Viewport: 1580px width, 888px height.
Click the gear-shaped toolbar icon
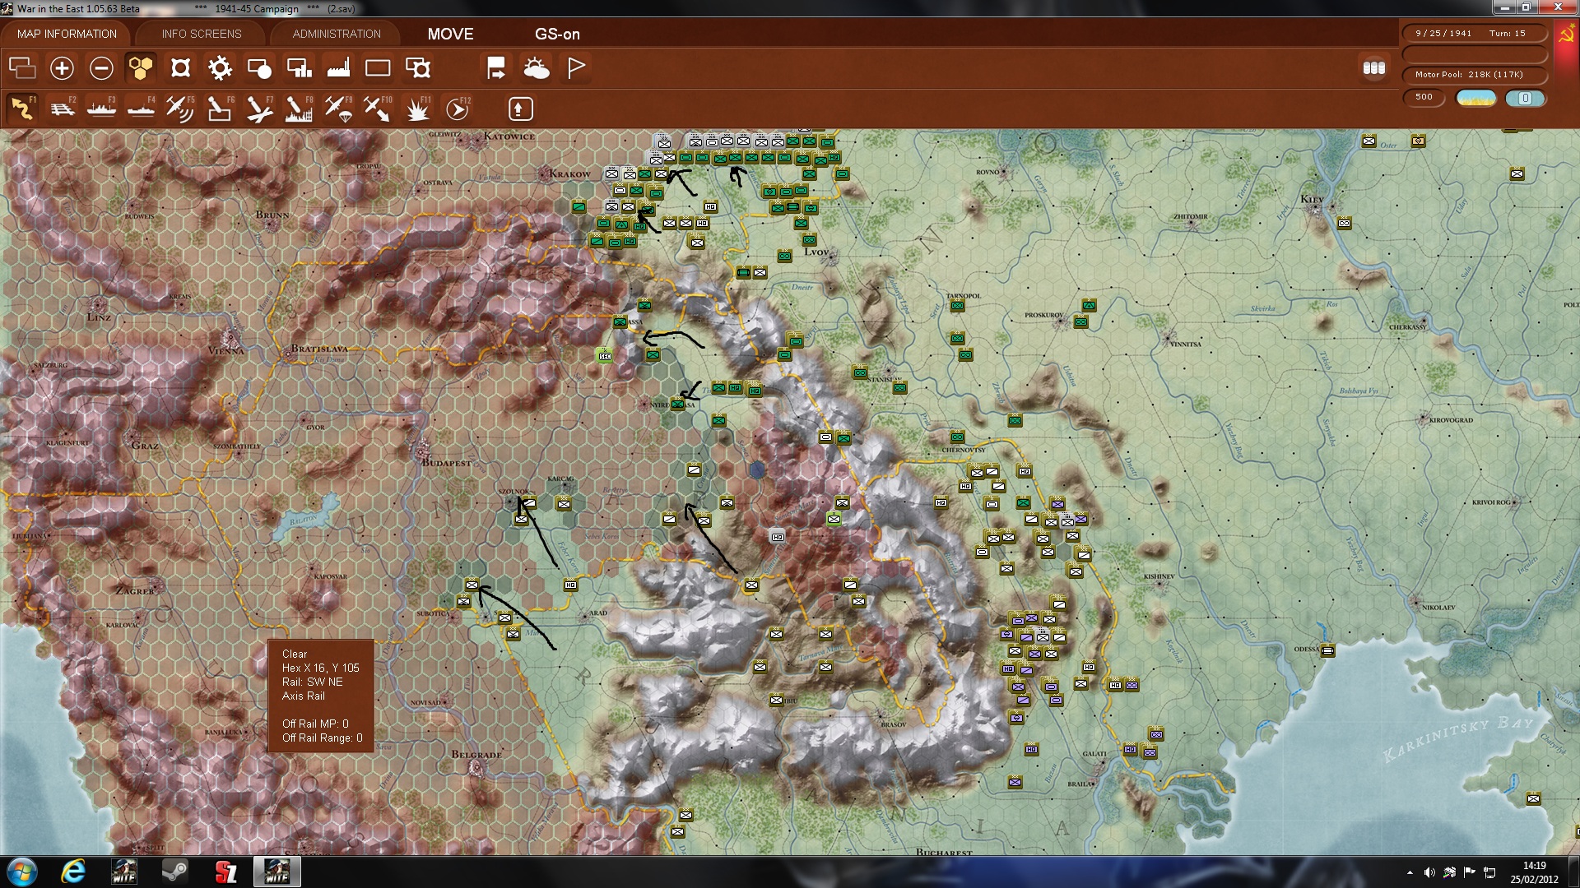pyautogui.click(x=220, y=68)
